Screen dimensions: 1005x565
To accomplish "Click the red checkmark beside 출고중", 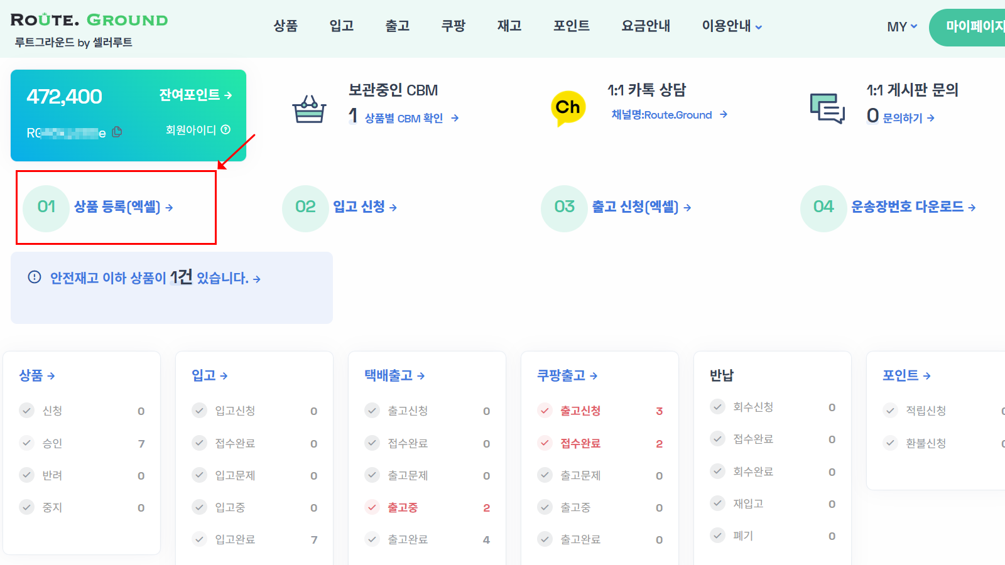I will [372, 507].
